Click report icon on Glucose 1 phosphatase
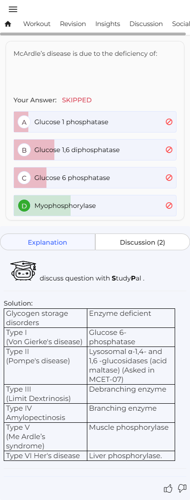This screenshot has height=500, width=190. [169, 122]
